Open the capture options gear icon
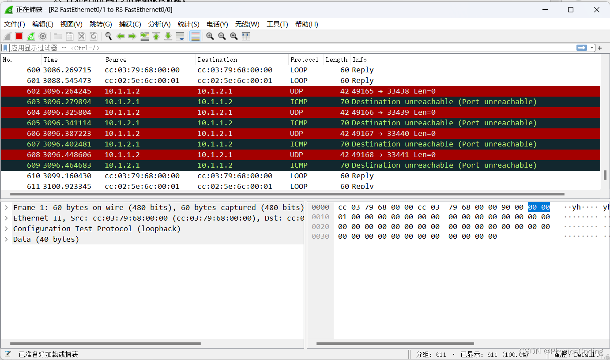The height and width of the screenshot is (360, 610). [x=42, y=36]
